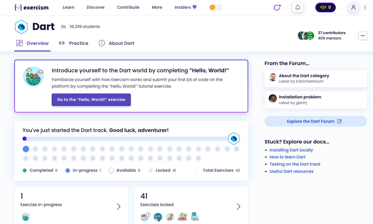Click the computer exercise icon in locked card

pyautogui.click(x=195, y=217)
